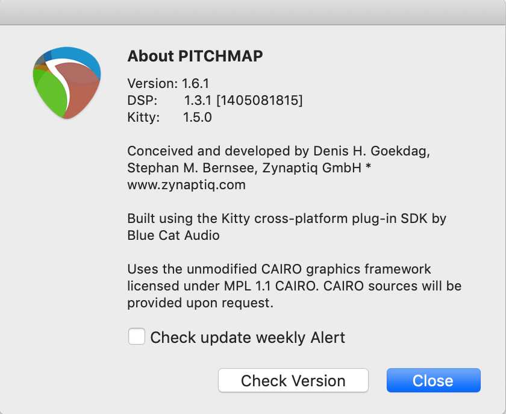Click the DSP build number [1405081815]

[259, 100]
